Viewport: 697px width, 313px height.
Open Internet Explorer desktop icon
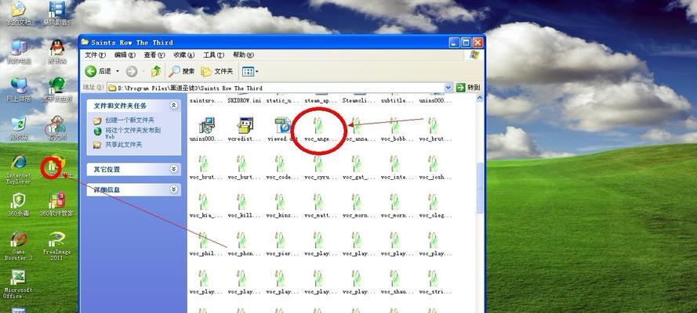[x=19, y=162]
